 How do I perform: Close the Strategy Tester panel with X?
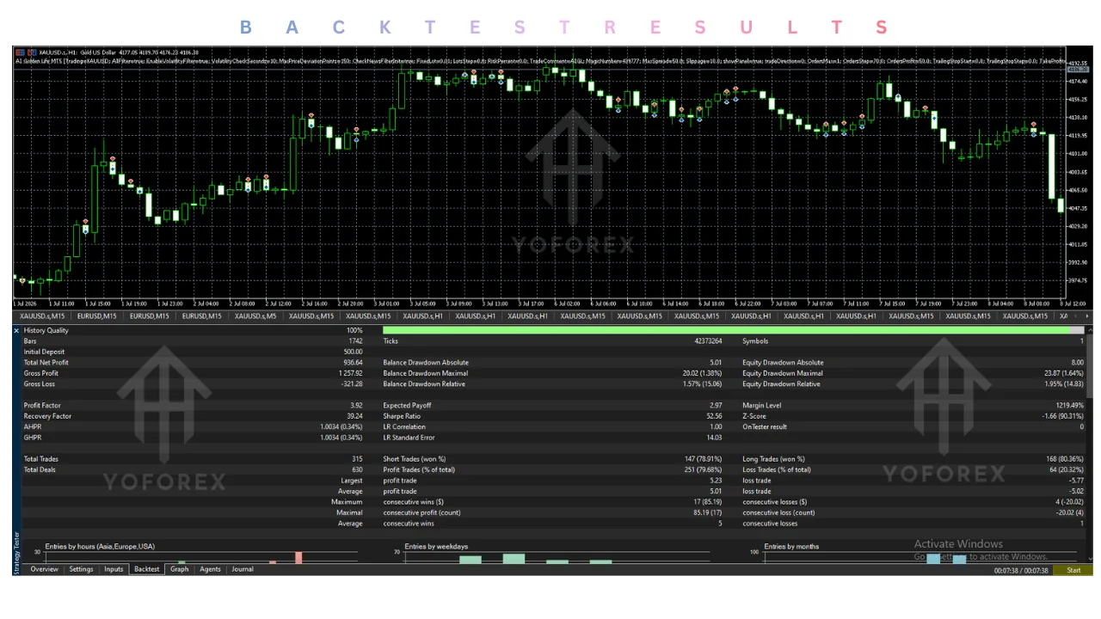point(16,330)
